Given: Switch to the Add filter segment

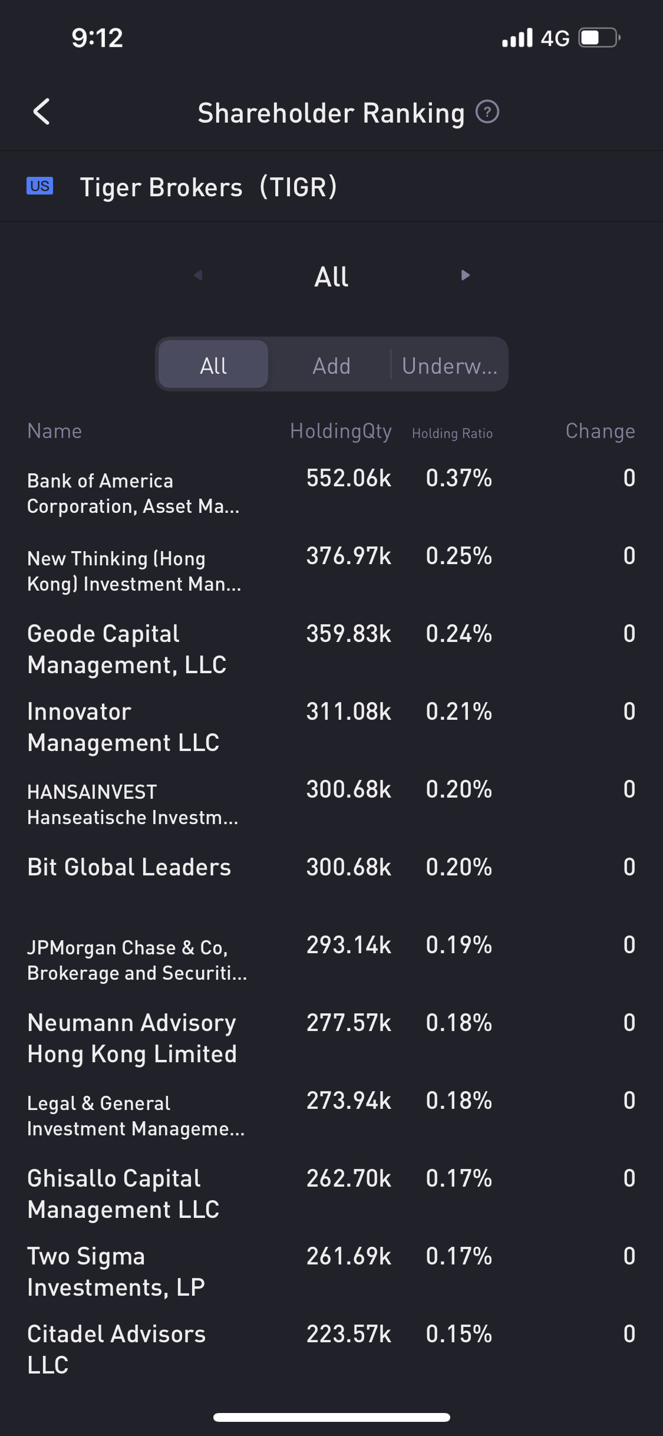Looking at the screenshot, I should pyautogui.click(x=331, y=365).
